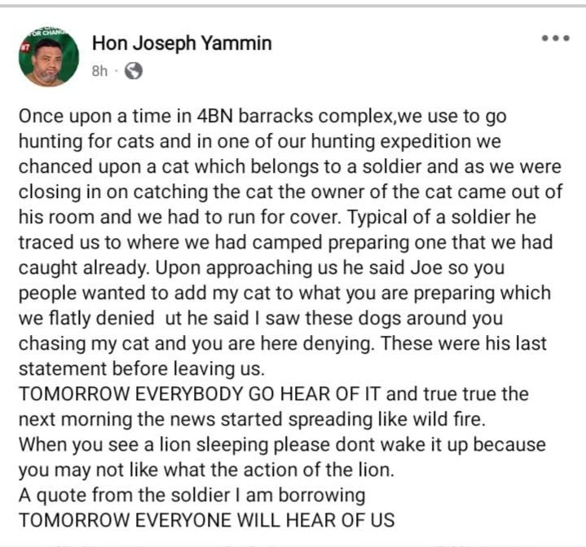Click the line starting 'chanced upon a cat'
This screenshot has height=547, width=586.
[290, 167]
